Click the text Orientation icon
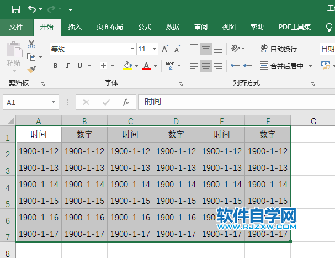 pos(235,49)
